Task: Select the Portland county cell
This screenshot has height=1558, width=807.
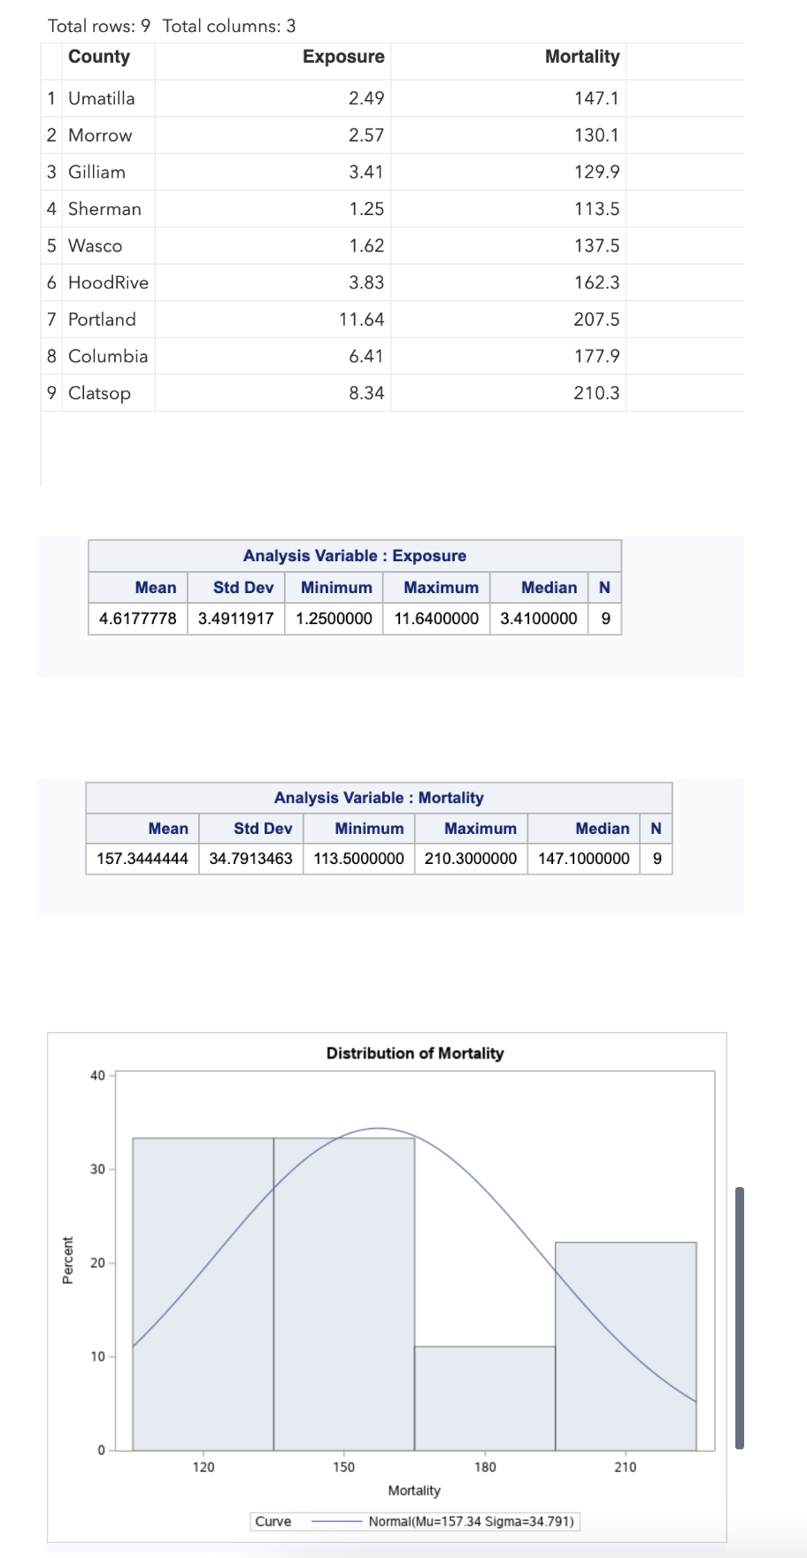Action: (103, 320)
